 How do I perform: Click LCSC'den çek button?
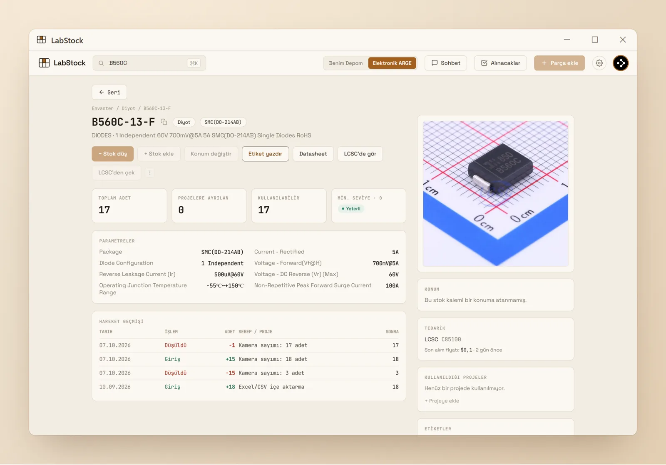coord(117,172)
